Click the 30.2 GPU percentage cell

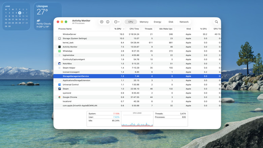click(205, 34)
